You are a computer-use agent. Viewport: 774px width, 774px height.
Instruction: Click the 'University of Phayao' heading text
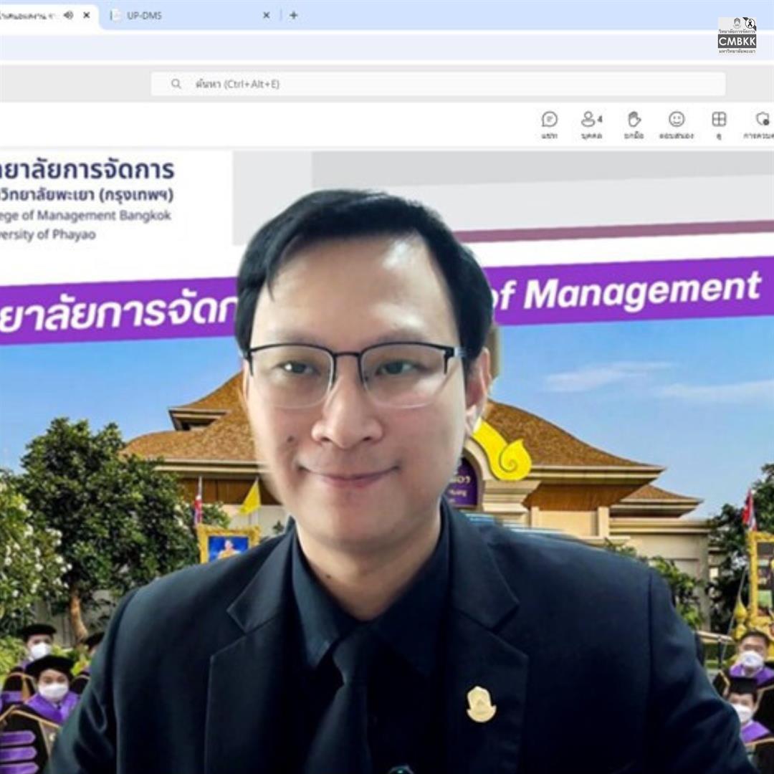pos(49,234)
